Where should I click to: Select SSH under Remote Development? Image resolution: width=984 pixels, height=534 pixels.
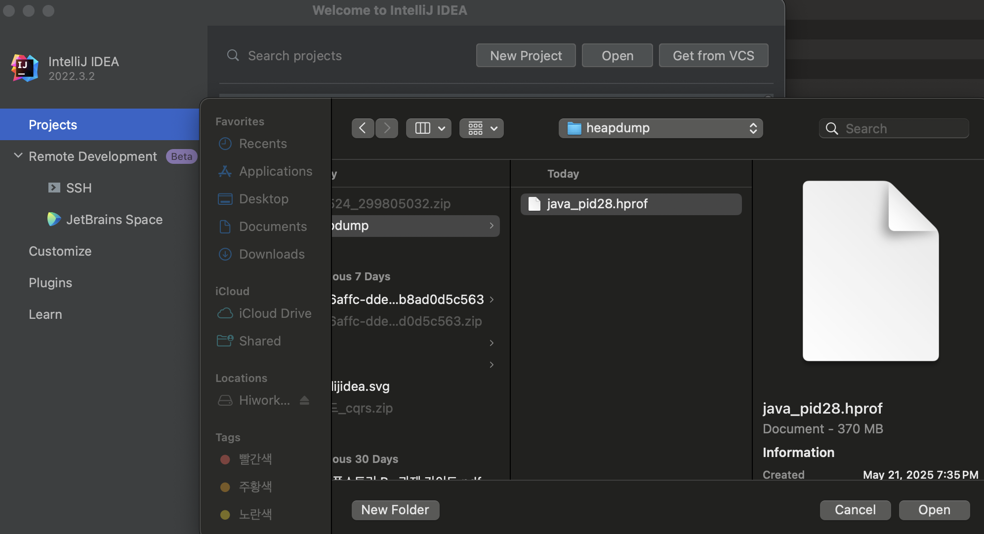pyautogui.click(x=79, y=188)
